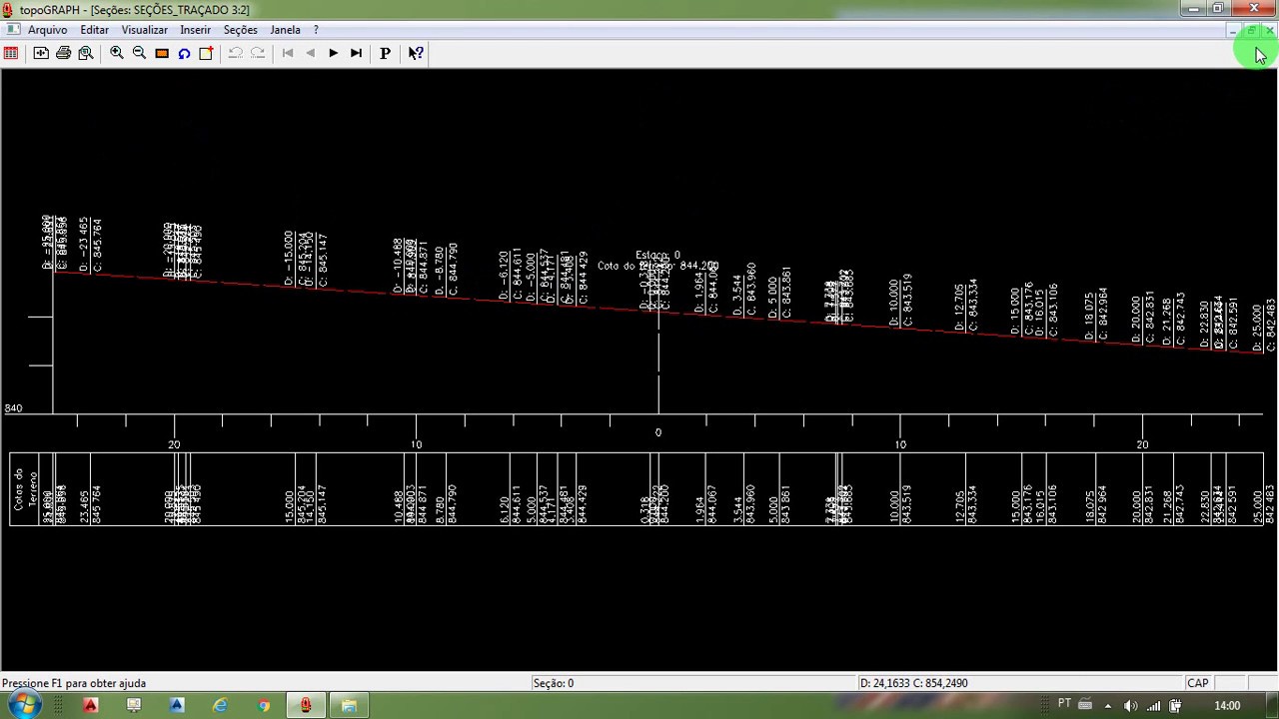Open the Seções menu
The width and height of the screenshot is (1279, 719).
240,30
